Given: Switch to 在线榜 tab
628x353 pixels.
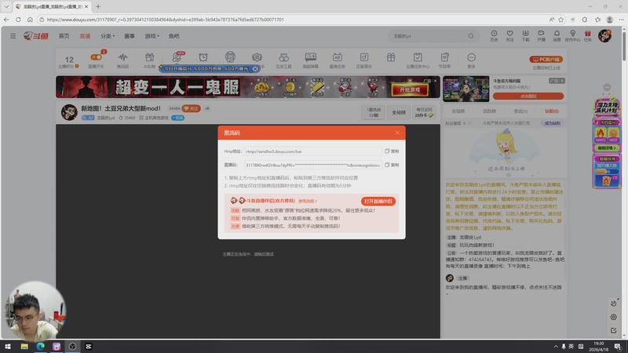Looking at the screenshot, I should tap(458, 111).
